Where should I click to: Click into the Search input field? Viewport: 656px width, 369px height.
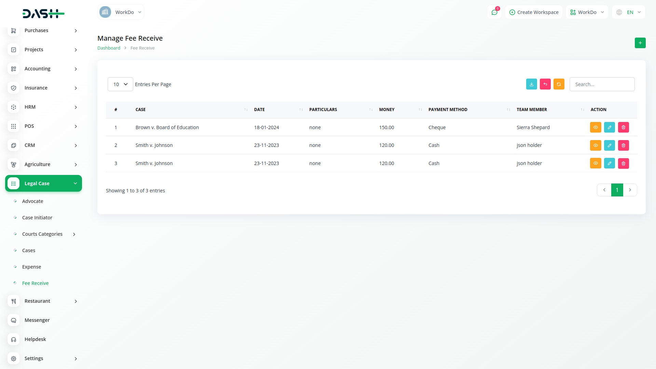point(602,84)
